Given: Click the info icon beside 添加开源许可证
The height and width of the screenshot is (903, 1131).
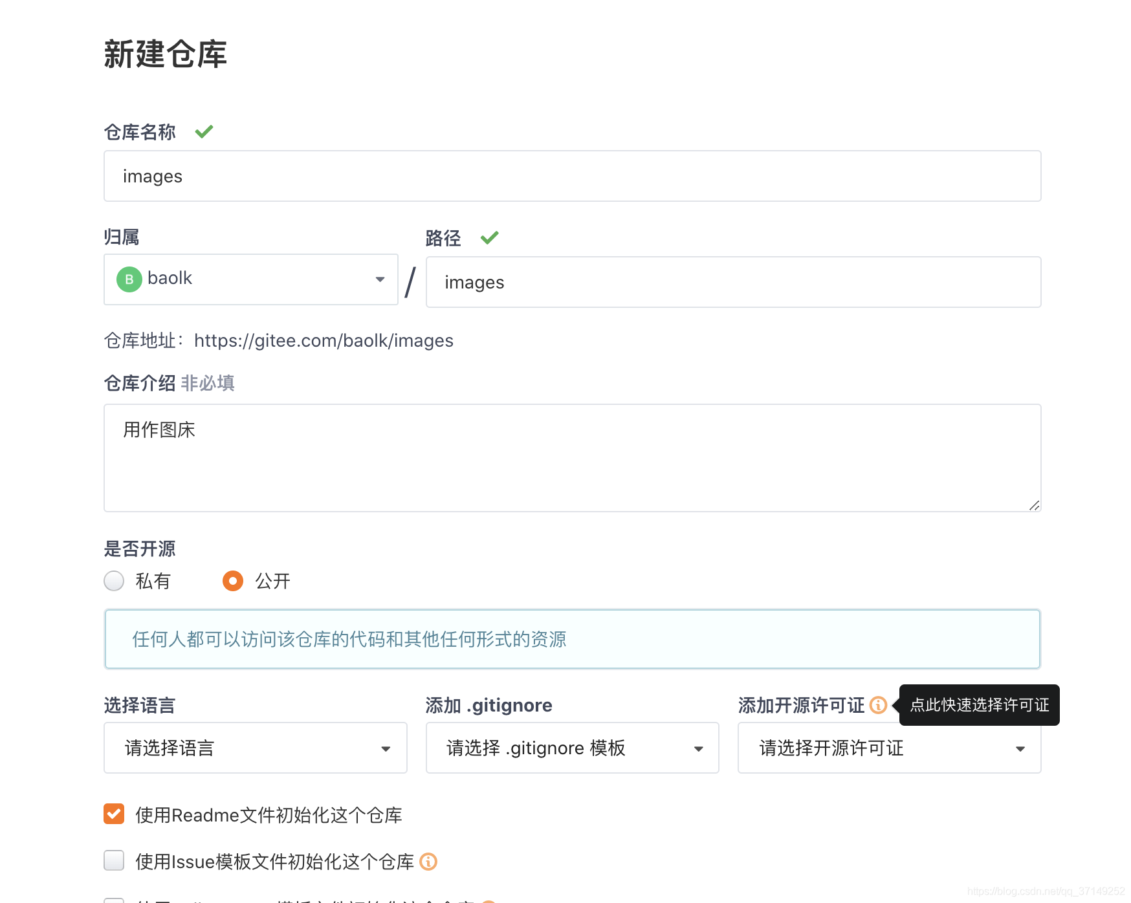Looking at the screenshot, I should (x=878, y=705).
